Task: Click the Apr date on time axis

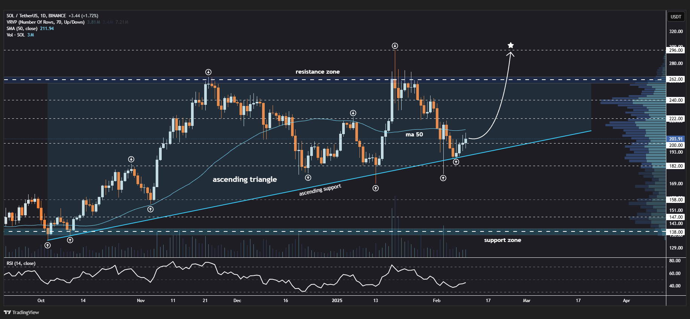Action: 626,301
